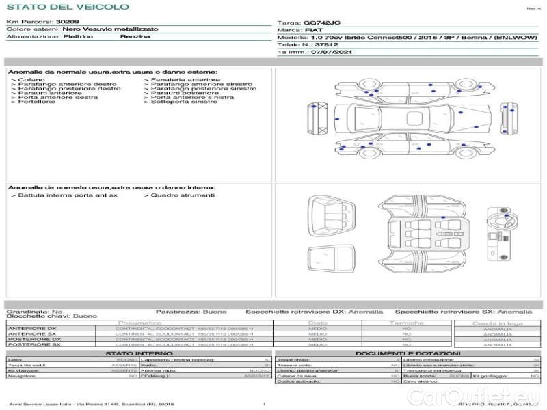Click the Cofano anomaly entry
Screen dimensions: 547x410
click(31, 80)
